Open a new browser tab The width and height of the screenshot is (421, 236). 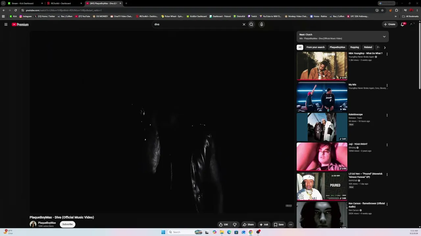coord(126,3)
